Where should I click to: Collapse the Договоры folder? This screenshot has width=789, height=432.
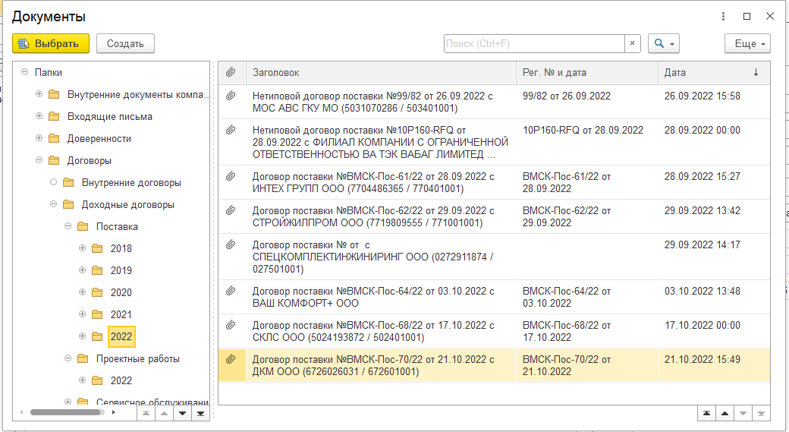point(39,160)
